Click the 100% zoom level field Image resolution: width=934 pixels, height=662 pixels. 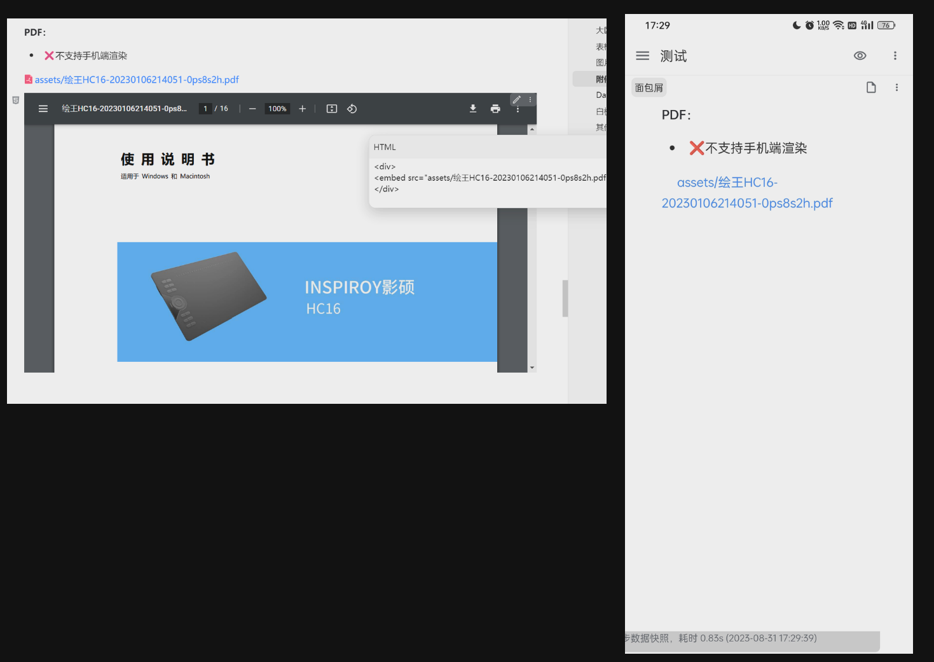[277, 109]
